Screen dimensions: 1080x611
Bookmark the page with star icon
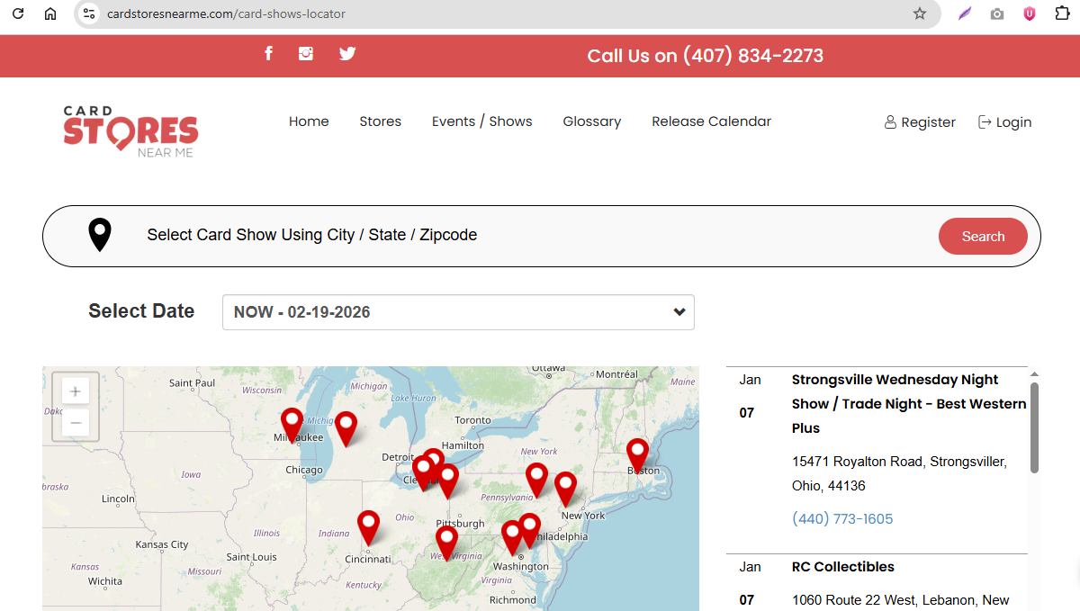(919, 13)
